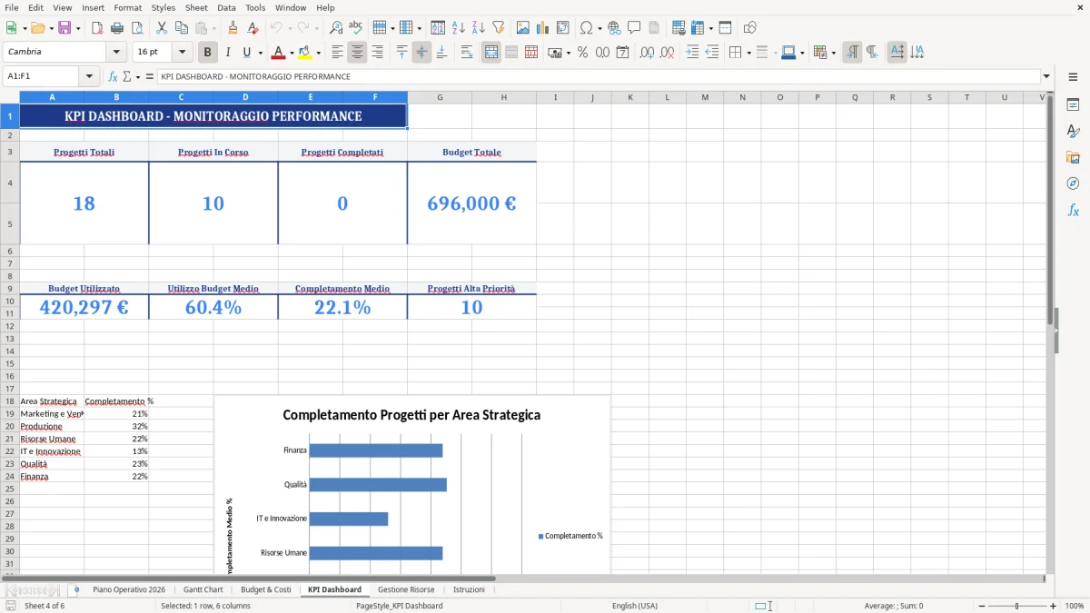This screenshot has width=1090, height=613.
Task: Open the Function Wizard fx
Action: click(114, 76)
